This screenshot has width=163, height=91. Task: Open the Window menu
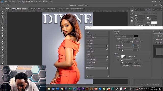pyautogui.click(x=45, y=2)
